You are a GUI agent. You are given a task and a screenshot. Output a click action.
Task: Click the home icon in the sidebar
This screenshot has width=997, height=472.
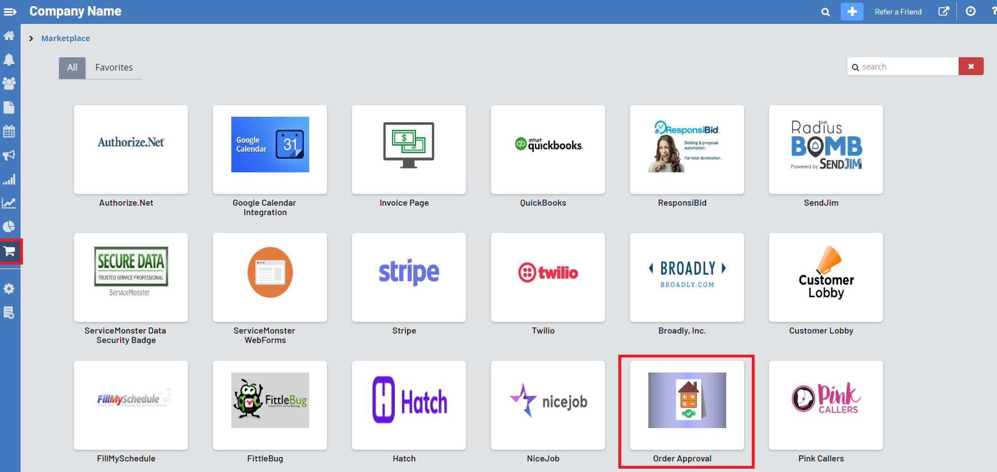point(9,36)
